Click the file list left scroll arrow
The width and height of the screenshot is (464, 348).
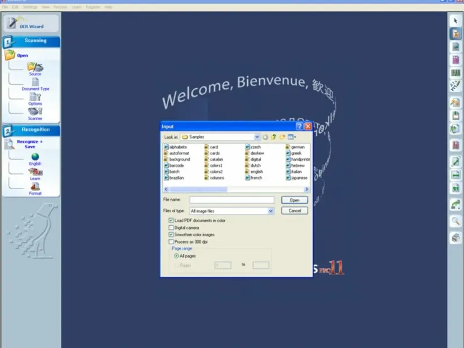(166, 189)
